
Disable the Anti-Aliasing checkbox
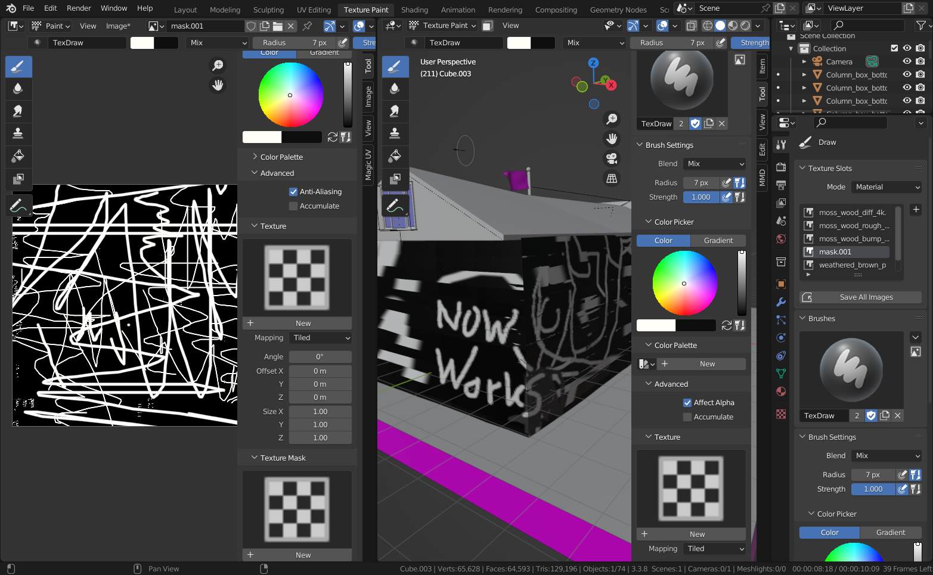tap(293, 191)
